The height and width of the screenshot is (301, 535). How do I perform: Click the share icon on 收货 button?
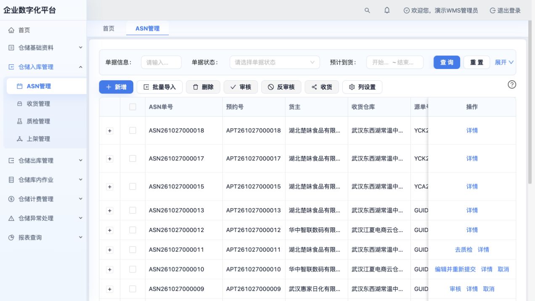click(314, 87)
